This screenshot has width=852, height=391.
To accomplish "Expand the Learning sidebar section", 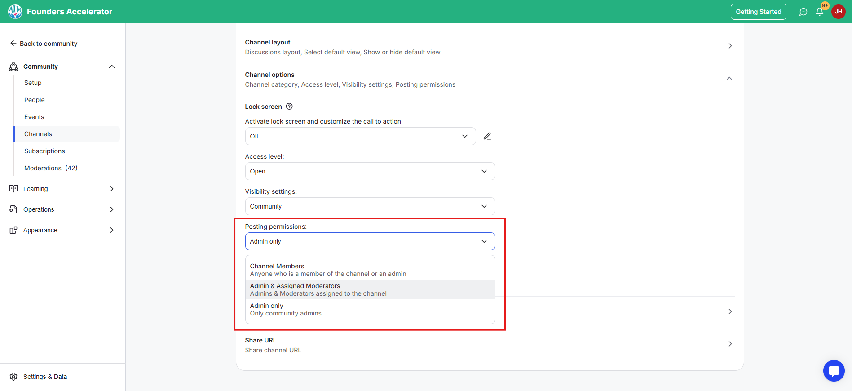I will (x=112, y=189).
